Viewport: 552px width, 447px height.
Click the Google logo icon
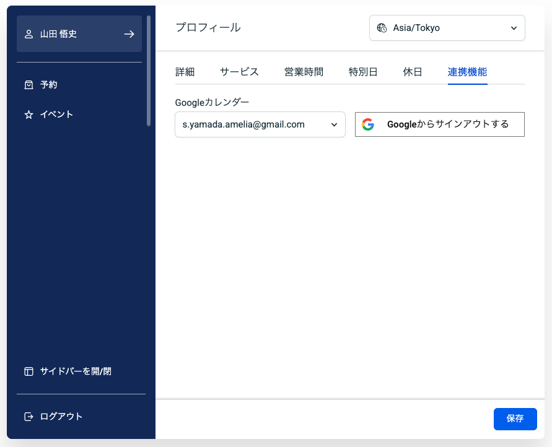coord(368,124)
